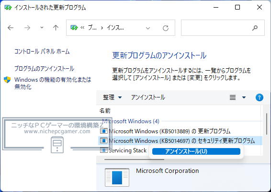Expand the address bar history dropdown
This screenshot has width=271, height=192.
point(148,28)
